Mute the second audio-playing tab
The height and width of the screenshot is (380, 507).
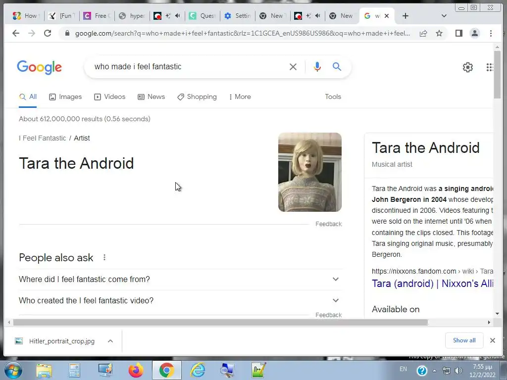point(318,15)
